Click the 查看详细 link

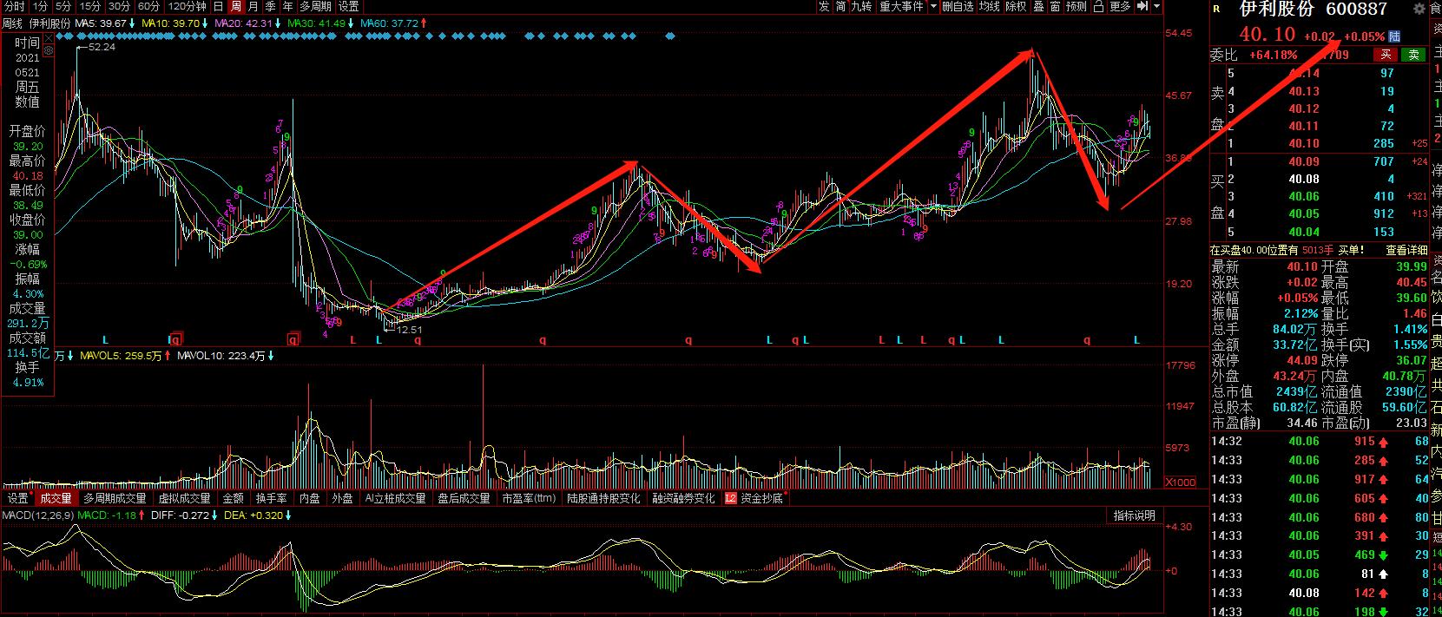[x=1406, y=250]
